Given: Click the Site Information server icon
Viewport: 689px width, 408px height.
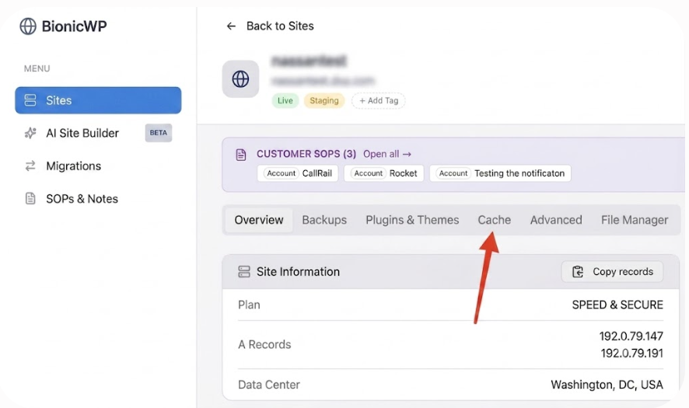Looking at the screenshot, I should [244, 272].
